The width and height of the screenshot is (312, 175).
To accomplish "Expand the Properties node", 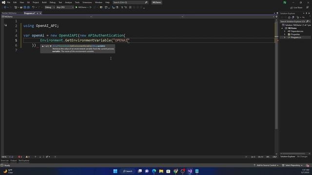I will [x=285, y=35].
